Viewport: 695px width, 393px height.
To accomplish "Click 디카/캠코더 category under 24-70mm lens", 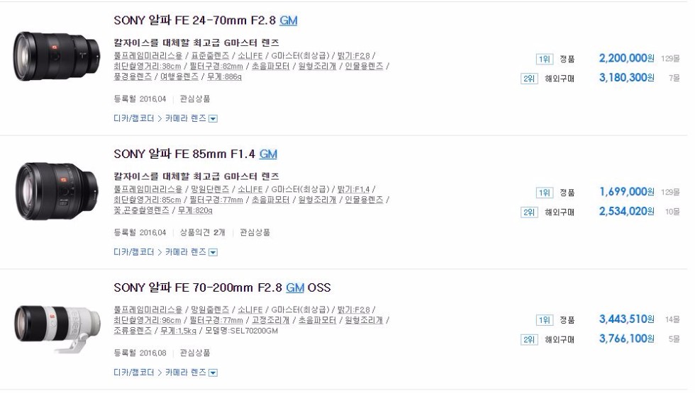I will tap(133, 119).
